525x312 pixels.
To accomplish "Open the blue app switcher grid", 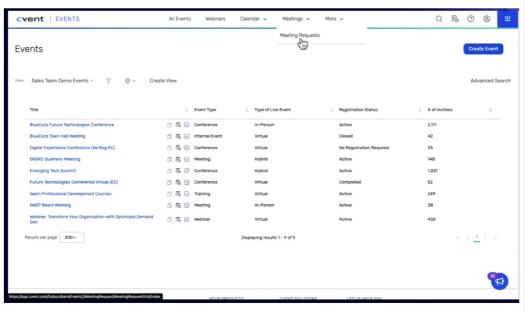I will (x=508, y=19).
